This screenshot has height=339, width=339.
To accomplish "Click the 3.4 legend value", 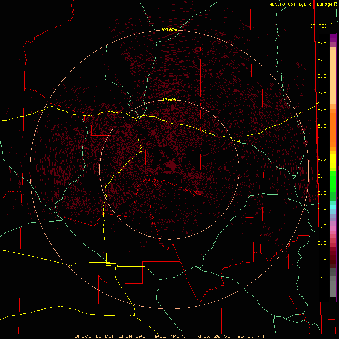I will click(322, 176).
